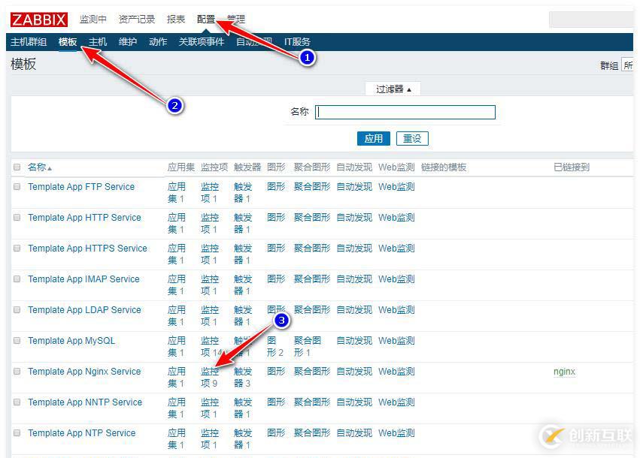
Task: Click the 重设 reset button
Action: tap(412, 139)
